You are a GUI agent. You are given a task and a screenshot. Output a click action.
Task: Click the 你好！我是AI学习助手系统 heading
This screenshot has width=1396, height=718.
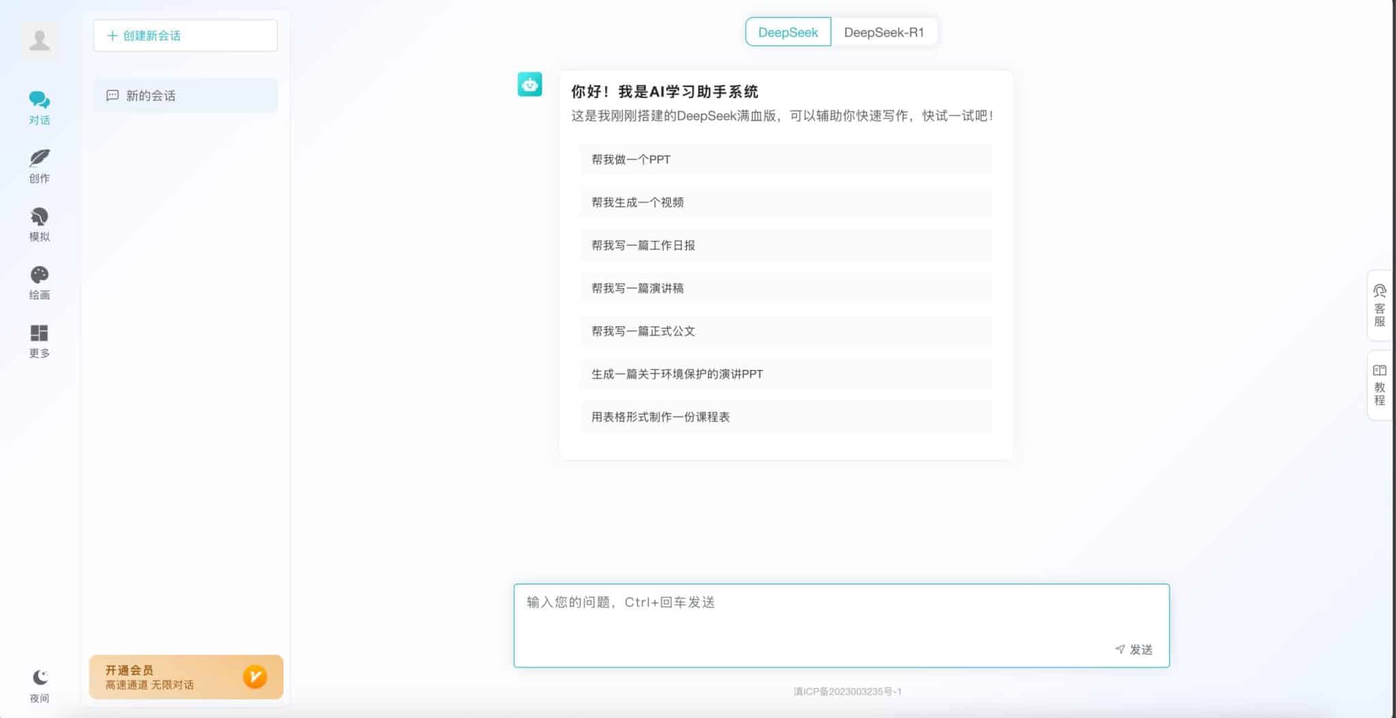[665, 92]
